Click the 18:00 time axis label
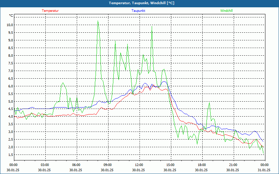 click(202, 165)
